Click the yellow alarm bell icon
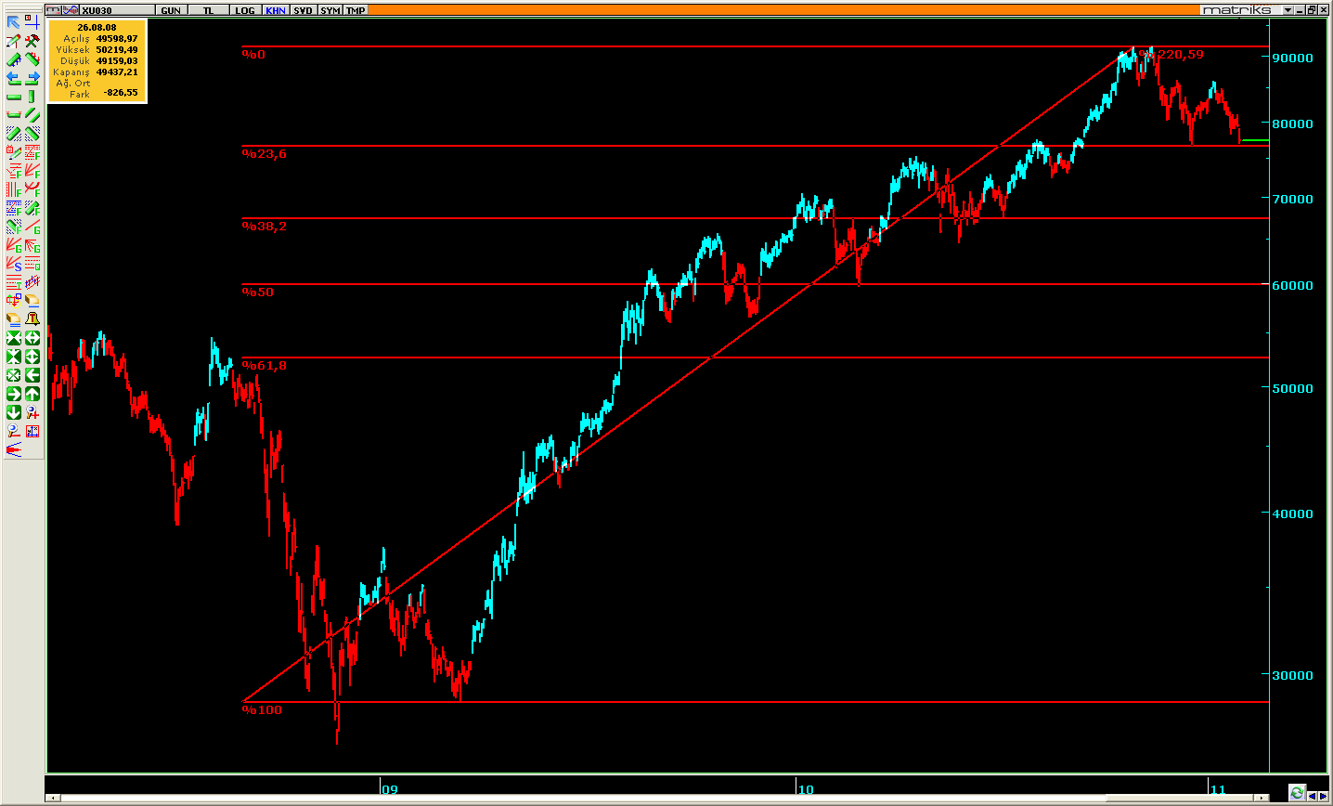 pyautogui.click(x=32, y=319)
